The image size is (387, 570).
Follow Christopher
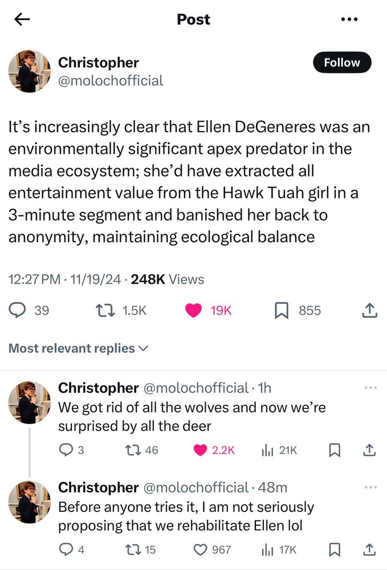(341, 63)
